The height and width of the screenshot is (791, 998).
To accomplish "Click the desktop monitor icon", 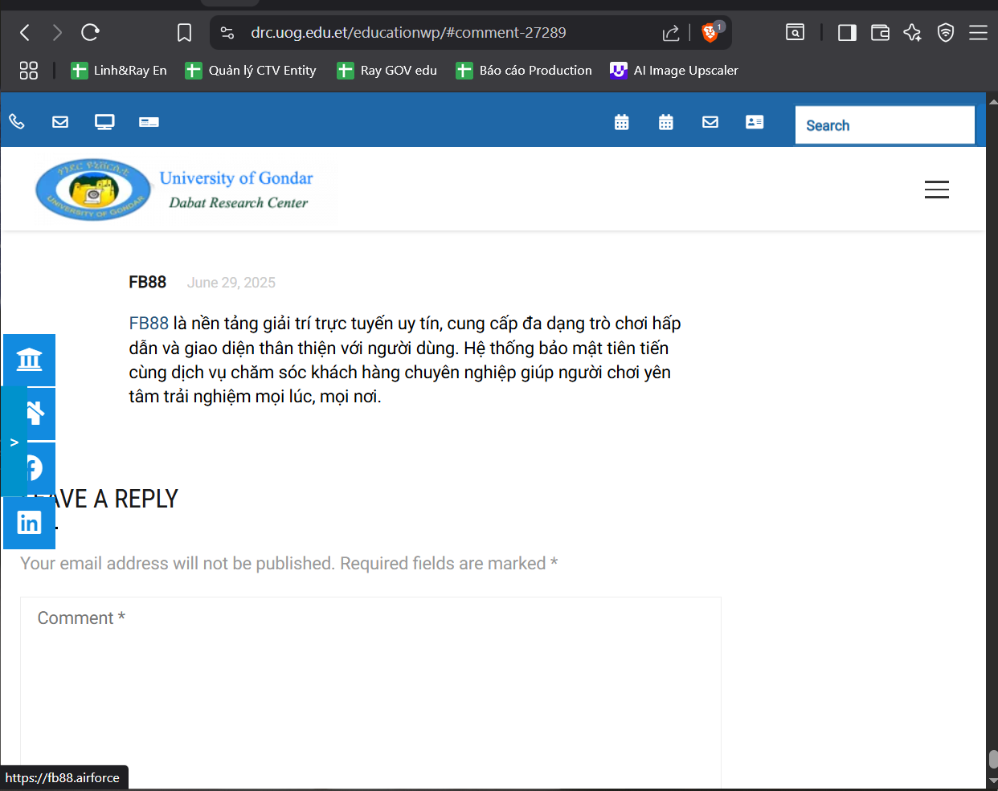I will coord(104,121).
